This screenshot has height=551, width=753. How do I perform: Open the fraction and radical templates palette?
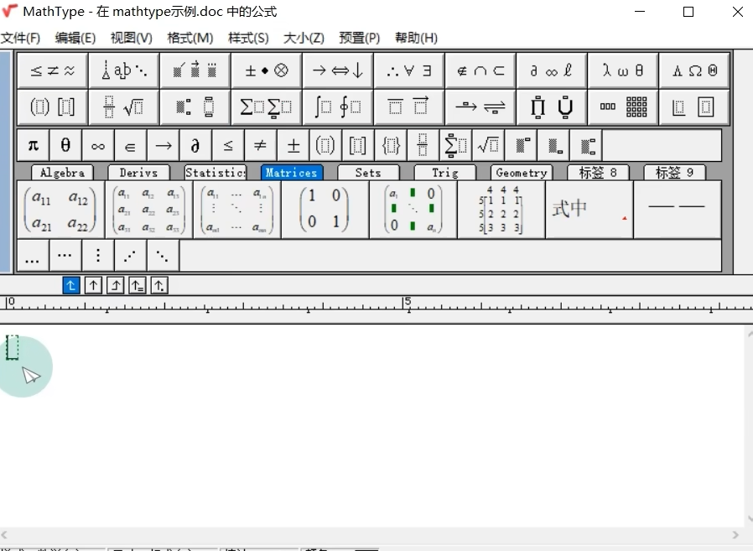124,107
